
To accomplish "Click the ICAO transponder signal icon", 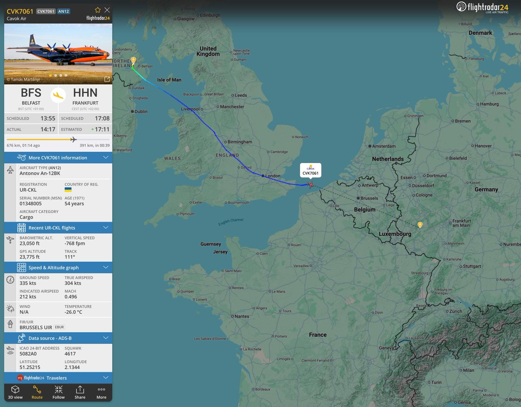I will [x=10, y=350].
